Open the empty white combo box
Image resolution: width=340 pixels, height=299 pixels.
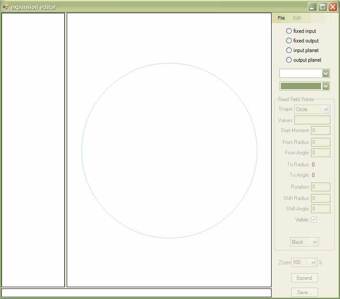[304, 74]
